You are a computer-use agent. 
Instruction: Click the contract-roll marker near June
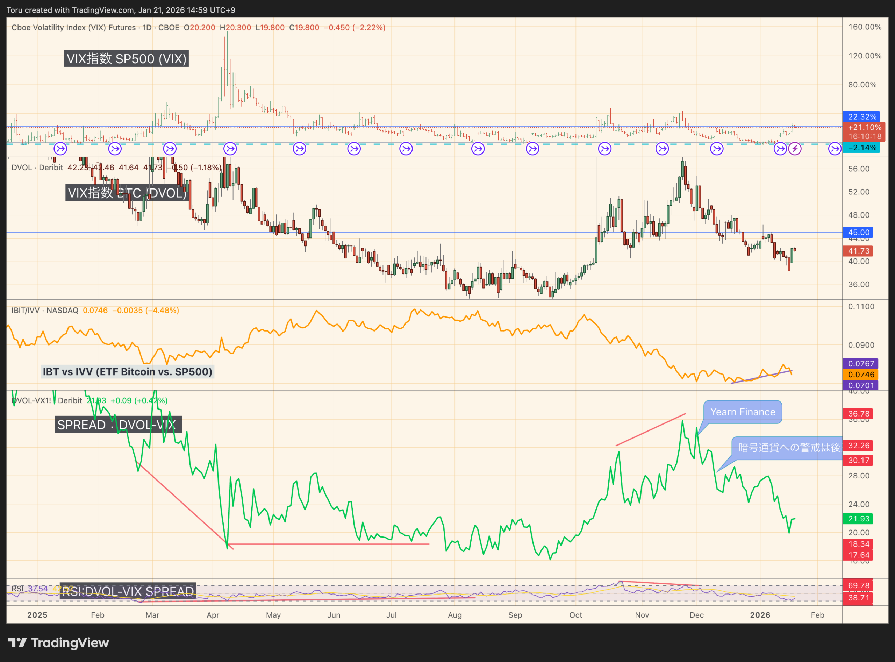click(x=354, y=149)
